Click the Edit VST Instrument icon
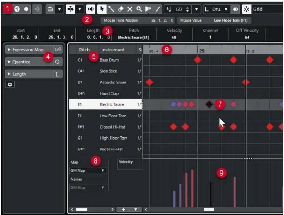The width and height of the screenshot is (284, 215). point(50,9)
